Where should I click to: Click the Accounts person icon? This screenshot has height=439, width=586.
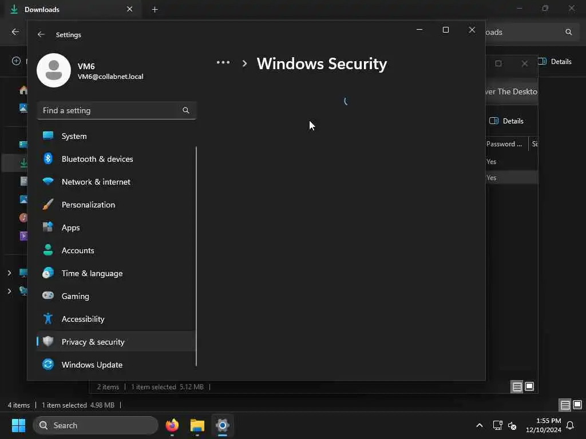[48, 250]
